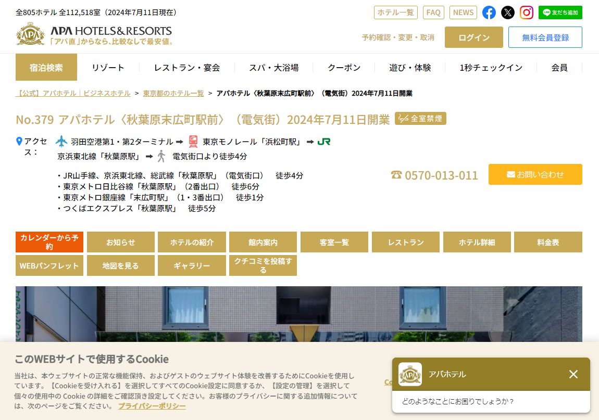This screenshot has width=599, height=420.
Task: Open the FAQ page
Action: pyautogui.click(x=433, y=12)
